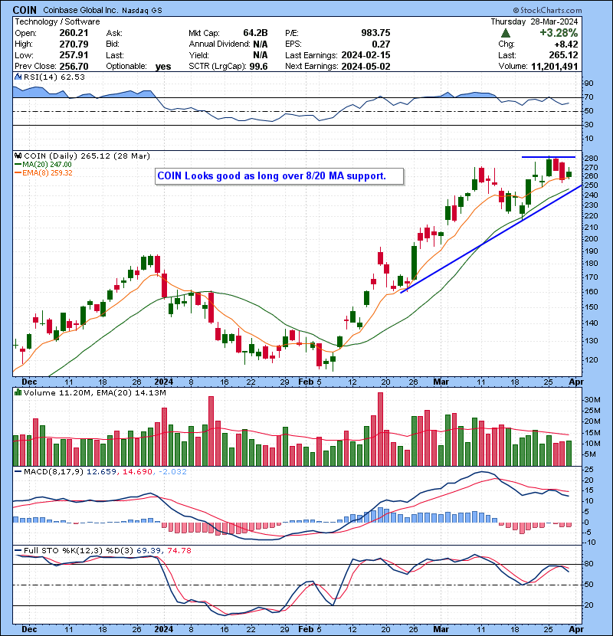Screen dimensions: 613x636
Task: Click the Prev Close value 256.70
Action: point(74,66)
